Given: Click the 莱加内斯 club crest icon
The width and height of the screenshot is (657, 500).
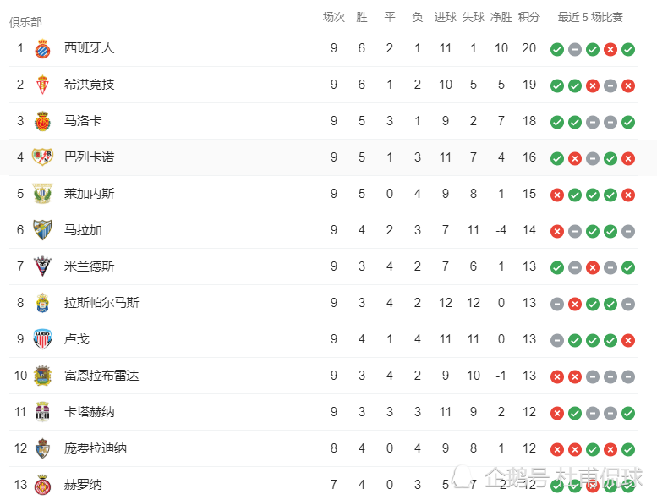Looking at the screenshot, I should (x=42, y=194).
